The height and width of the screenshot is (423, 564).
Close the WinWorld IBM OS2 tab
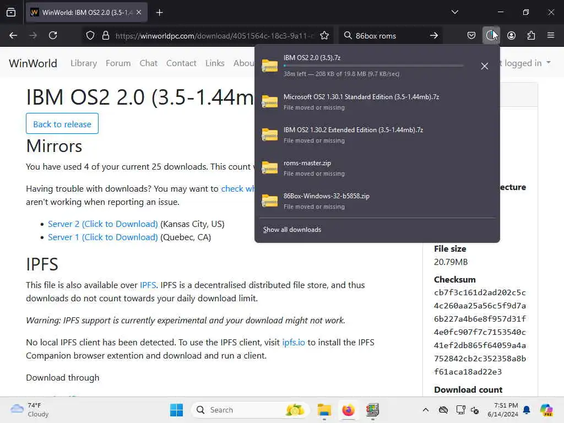(x=139, y=12)
